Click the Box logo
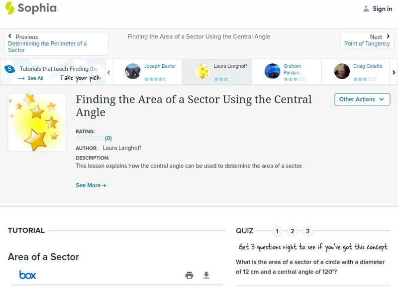The width and height of the screenshot is (398, 287). pyautogui.click(x=27, y=275)
